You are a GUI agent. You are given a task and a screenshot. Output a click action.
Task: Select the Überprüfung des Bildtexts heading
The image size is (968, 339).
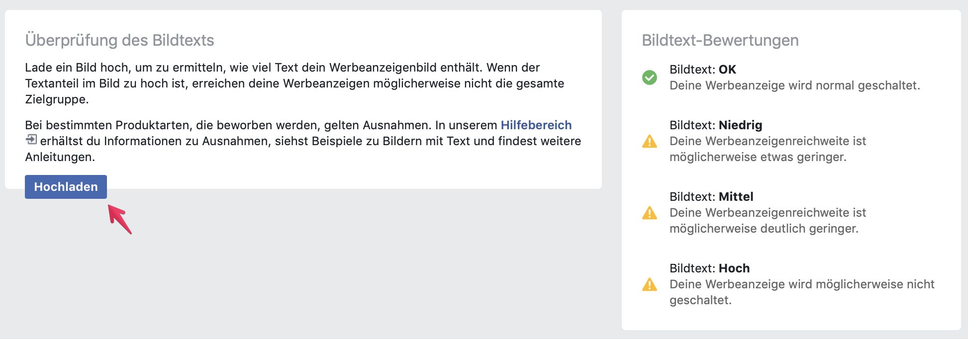pyautogui.click(x=120, y=40)
